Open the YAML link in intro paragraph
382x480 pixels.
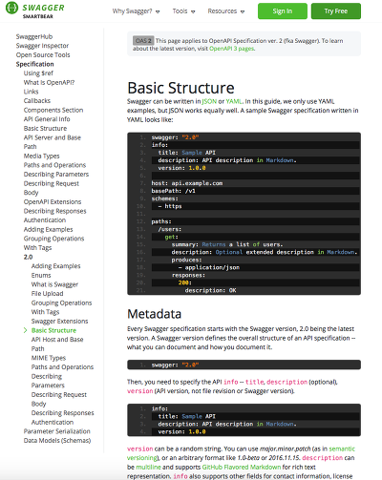pyautogui.click(x=234, y=101)
